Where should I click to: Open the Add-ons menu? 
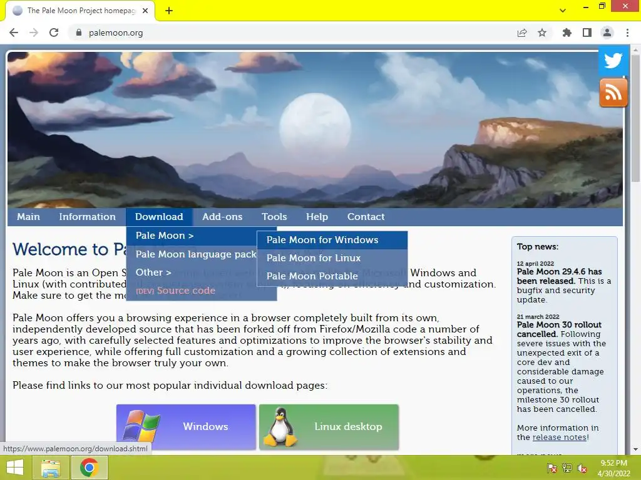222,217
